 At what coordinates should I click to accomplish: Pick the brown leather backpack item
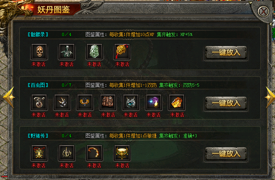click(x=108, y=102)
